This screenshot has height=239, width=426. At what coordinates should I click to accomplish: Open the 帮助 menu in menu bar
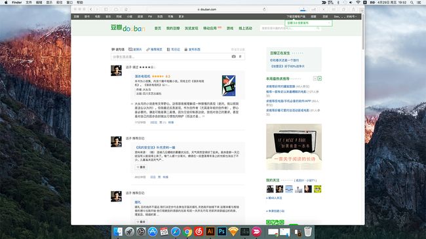pos(79,2)
